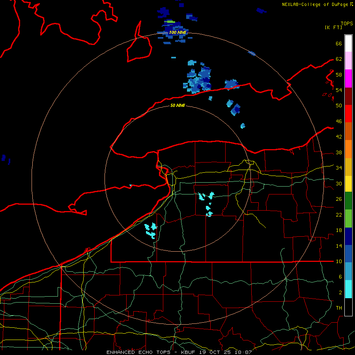Click the light green 22 kft legend swatch
Image resolution: width=355 pixels, height=355 pixels.
coord(348,219)
